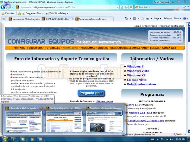
Task: Open DRIVERS in orange site menu
Action: click(x=103, y=48)
